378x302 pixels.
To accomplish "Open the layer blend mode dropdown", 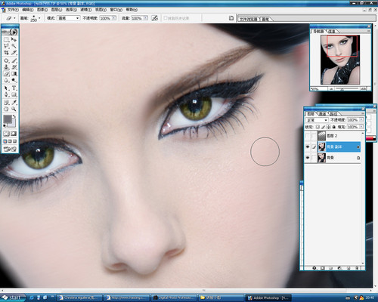I will (317, 120).
